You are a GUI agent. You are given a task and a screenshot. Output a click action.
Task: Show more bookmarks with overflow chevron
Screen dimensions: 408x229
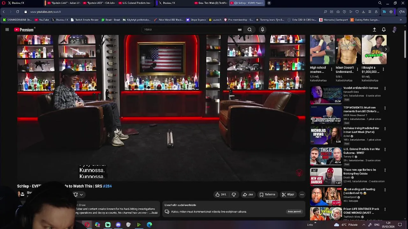[401, 20]
